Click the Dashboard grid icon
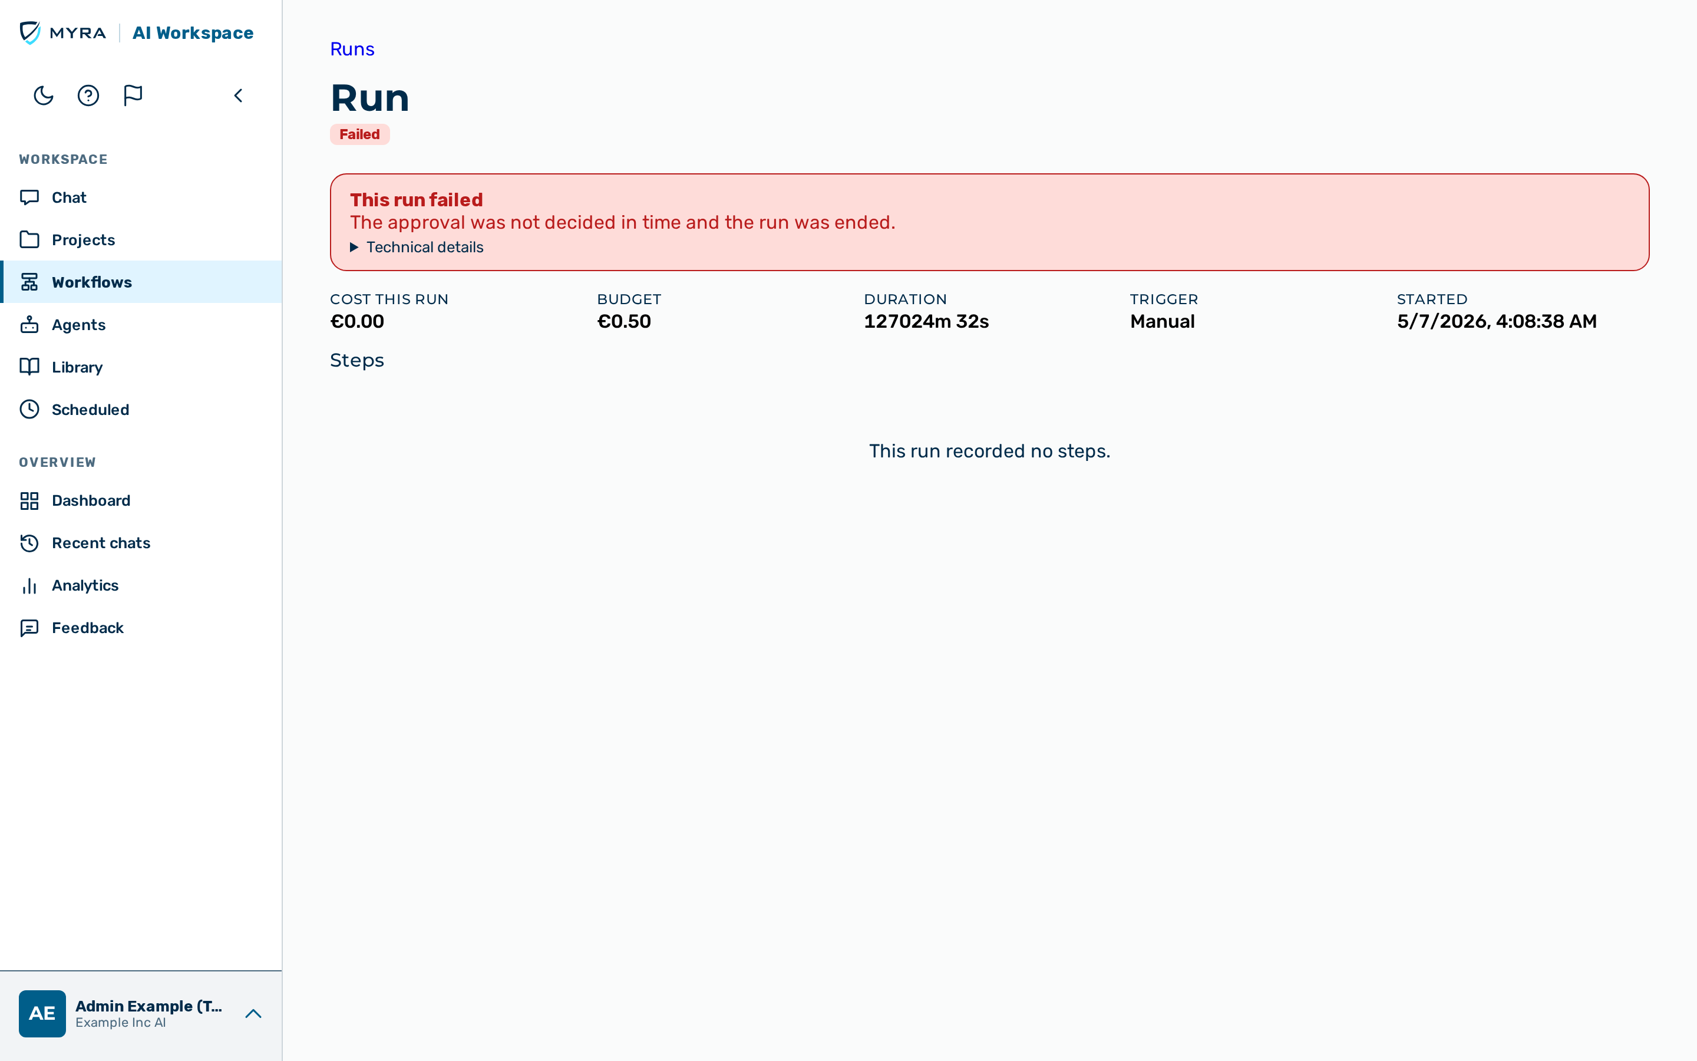The width and height of the screenshot is (1697, 1061). click(x=29, y=500)
